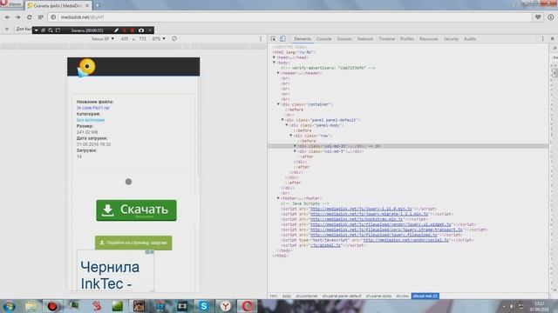The image size is (558, 313).
Task: Open DevTools three-dot settings menu
Action: 542,38
